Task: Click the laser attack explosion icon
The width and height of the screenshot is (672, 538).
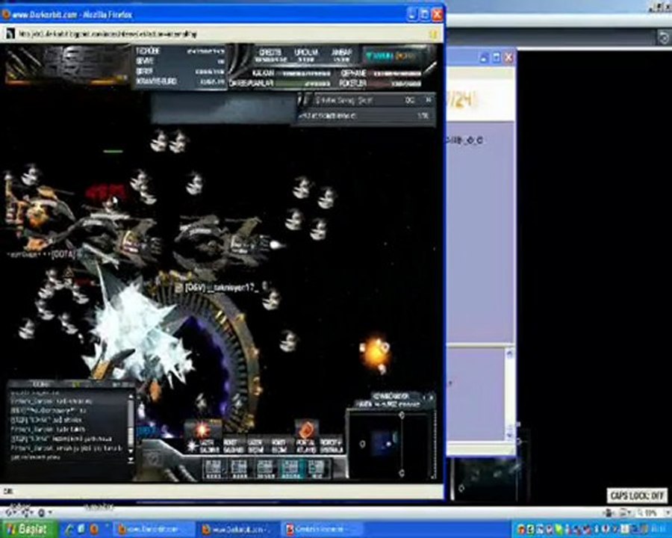Action: (x=202, y=429)
